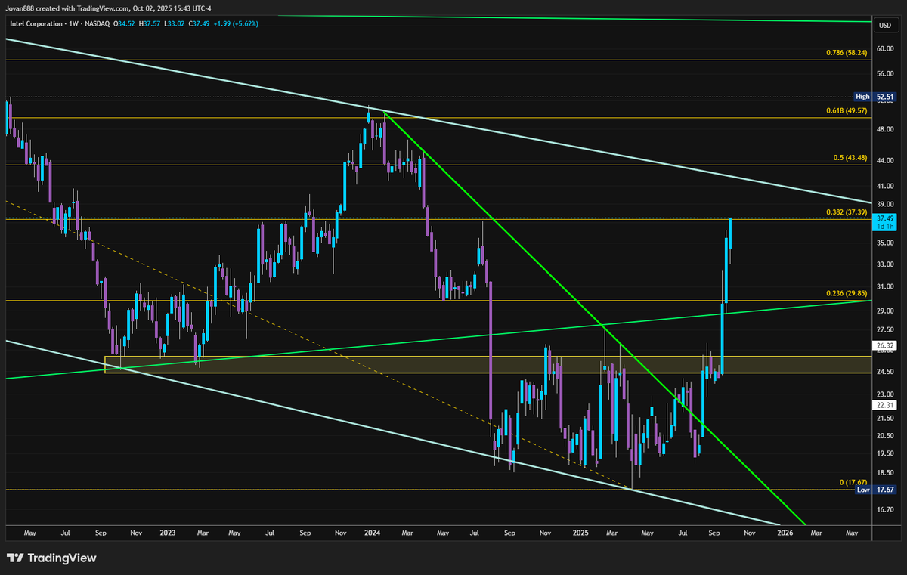Select the yellow shaded support zone rectangle

tap(488, 364)
